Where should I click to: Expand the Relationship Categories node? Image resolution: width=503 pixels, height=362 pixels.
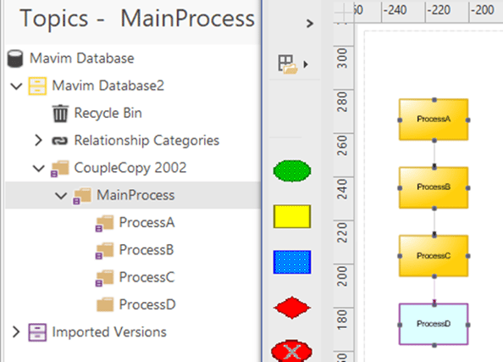coord(38,141)
